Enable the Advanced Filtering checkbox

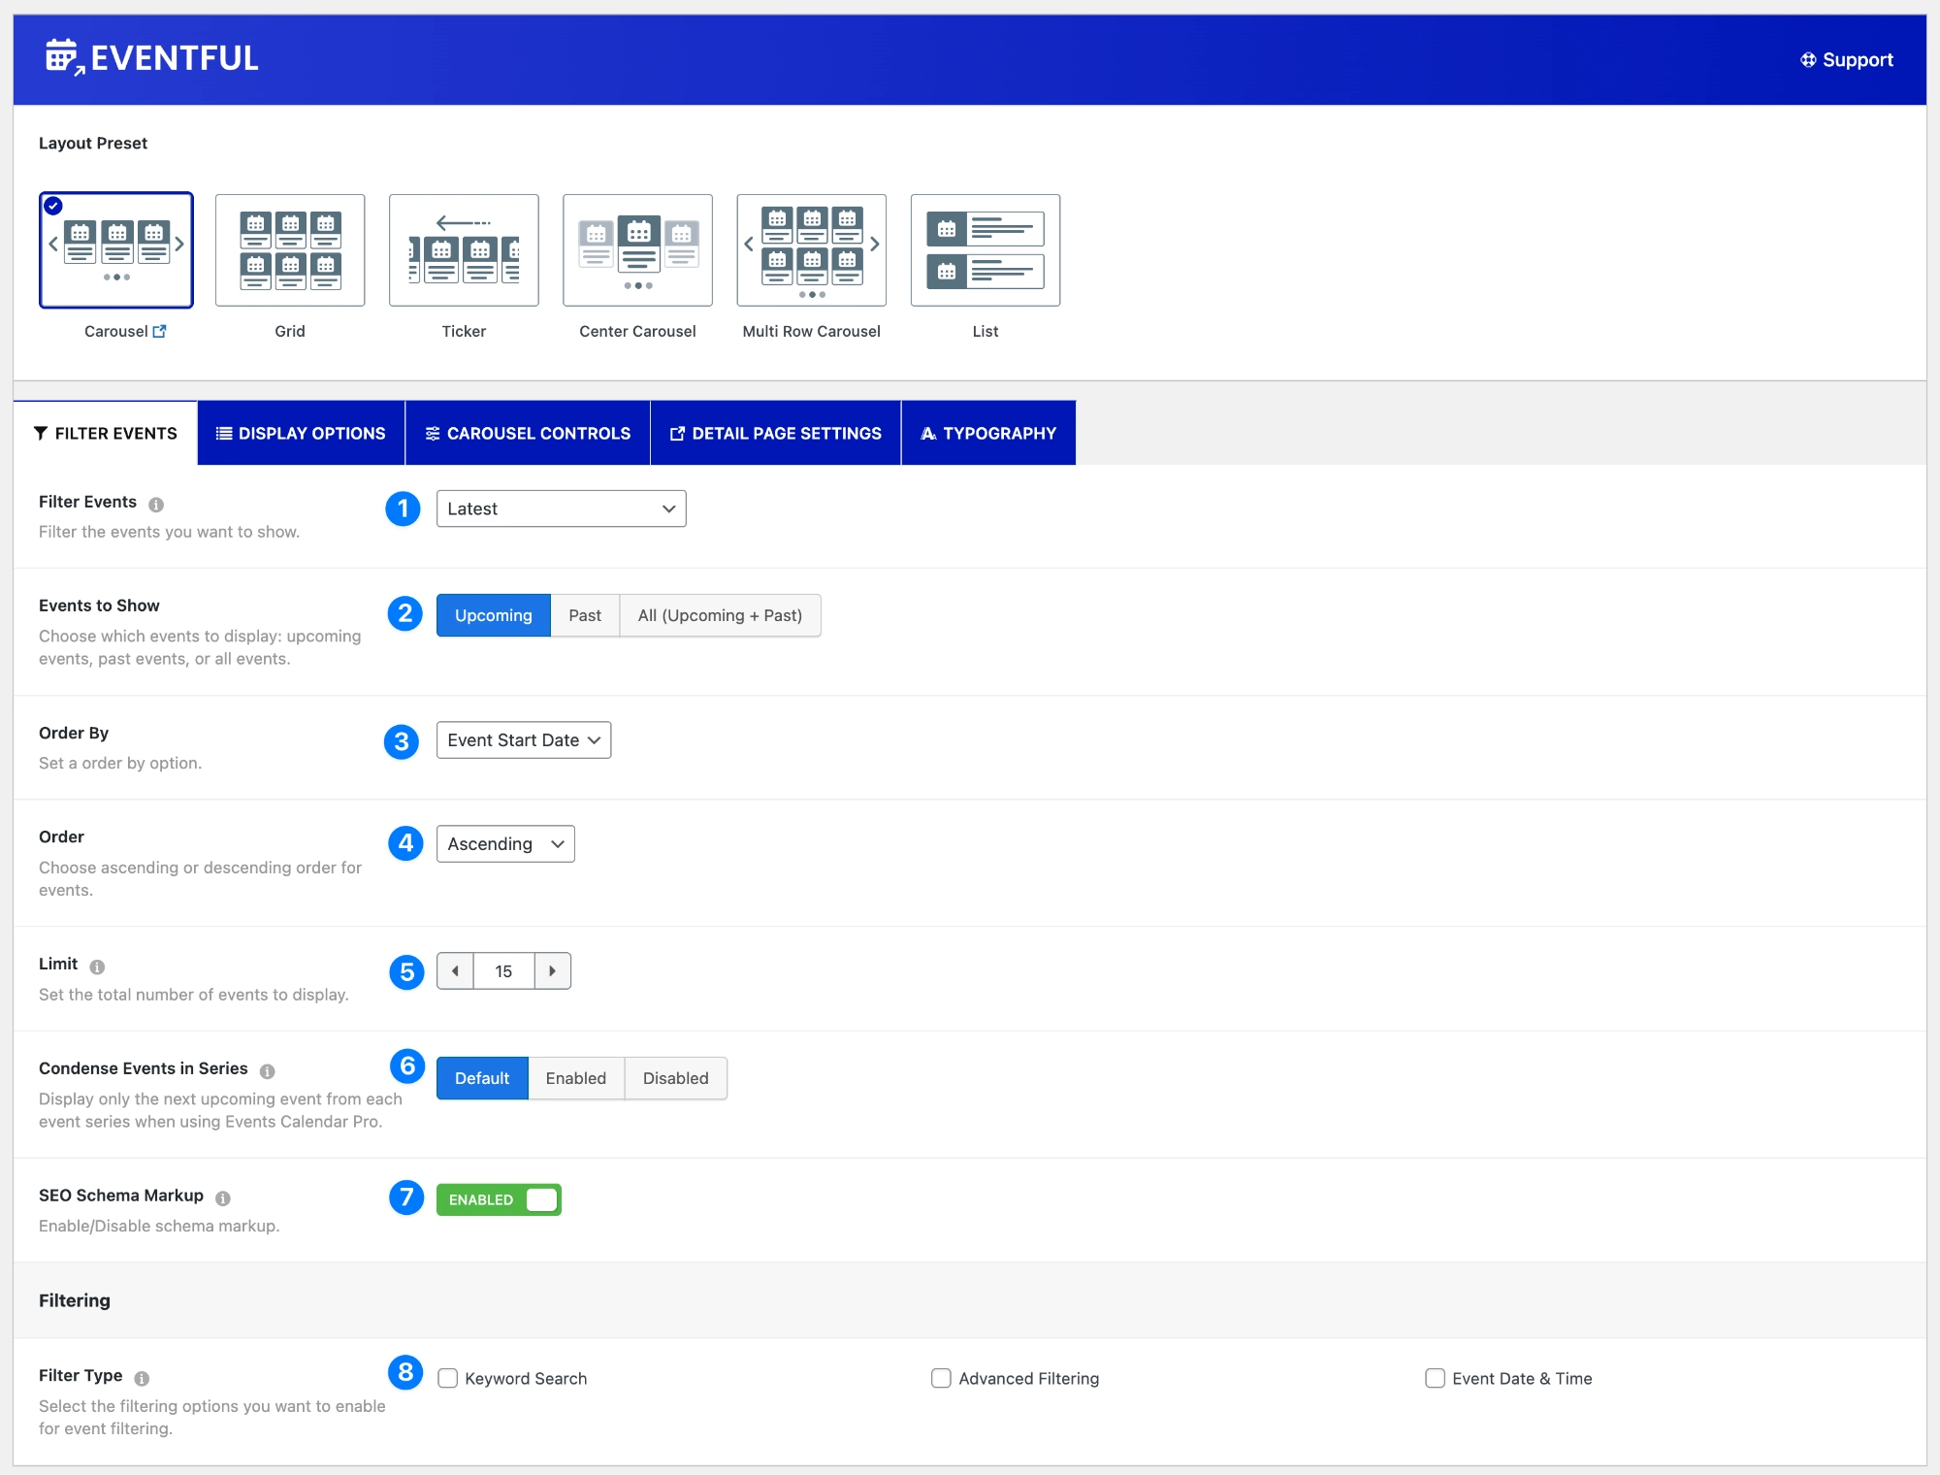[941, 1378]
